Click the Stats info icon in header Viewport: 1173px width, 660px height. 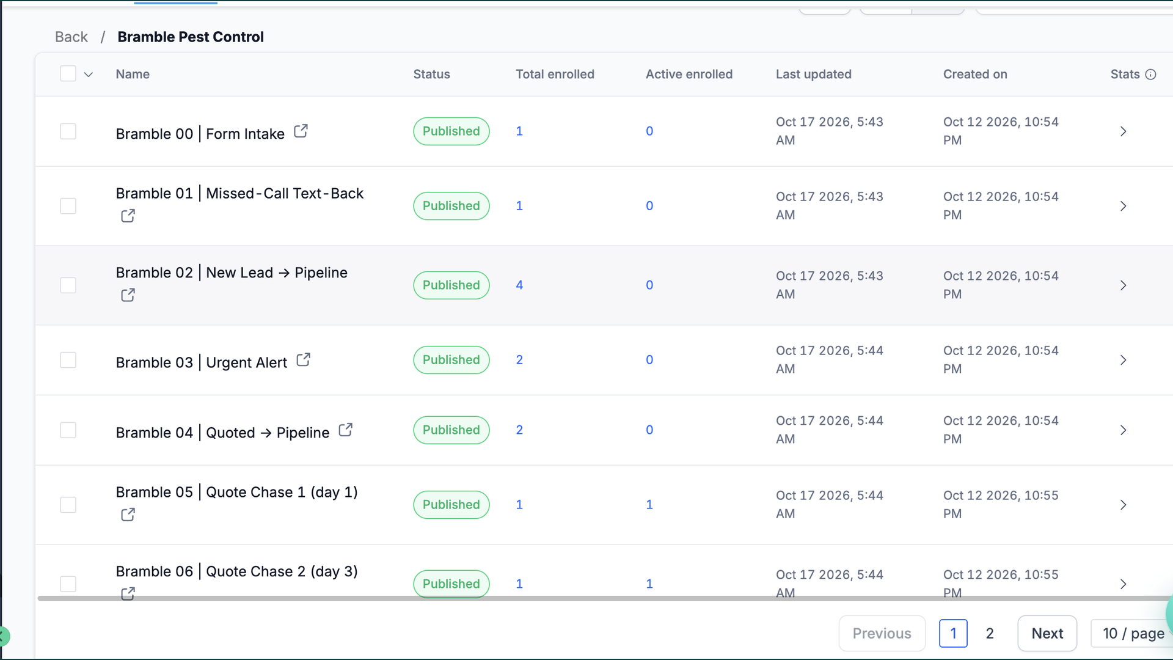click(x=1150, y=75)
